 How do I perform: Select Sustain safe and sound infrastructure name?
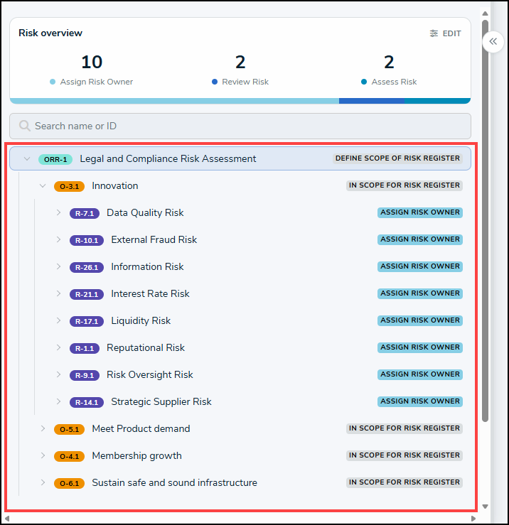pyautogui.click(x=175, y=482)
